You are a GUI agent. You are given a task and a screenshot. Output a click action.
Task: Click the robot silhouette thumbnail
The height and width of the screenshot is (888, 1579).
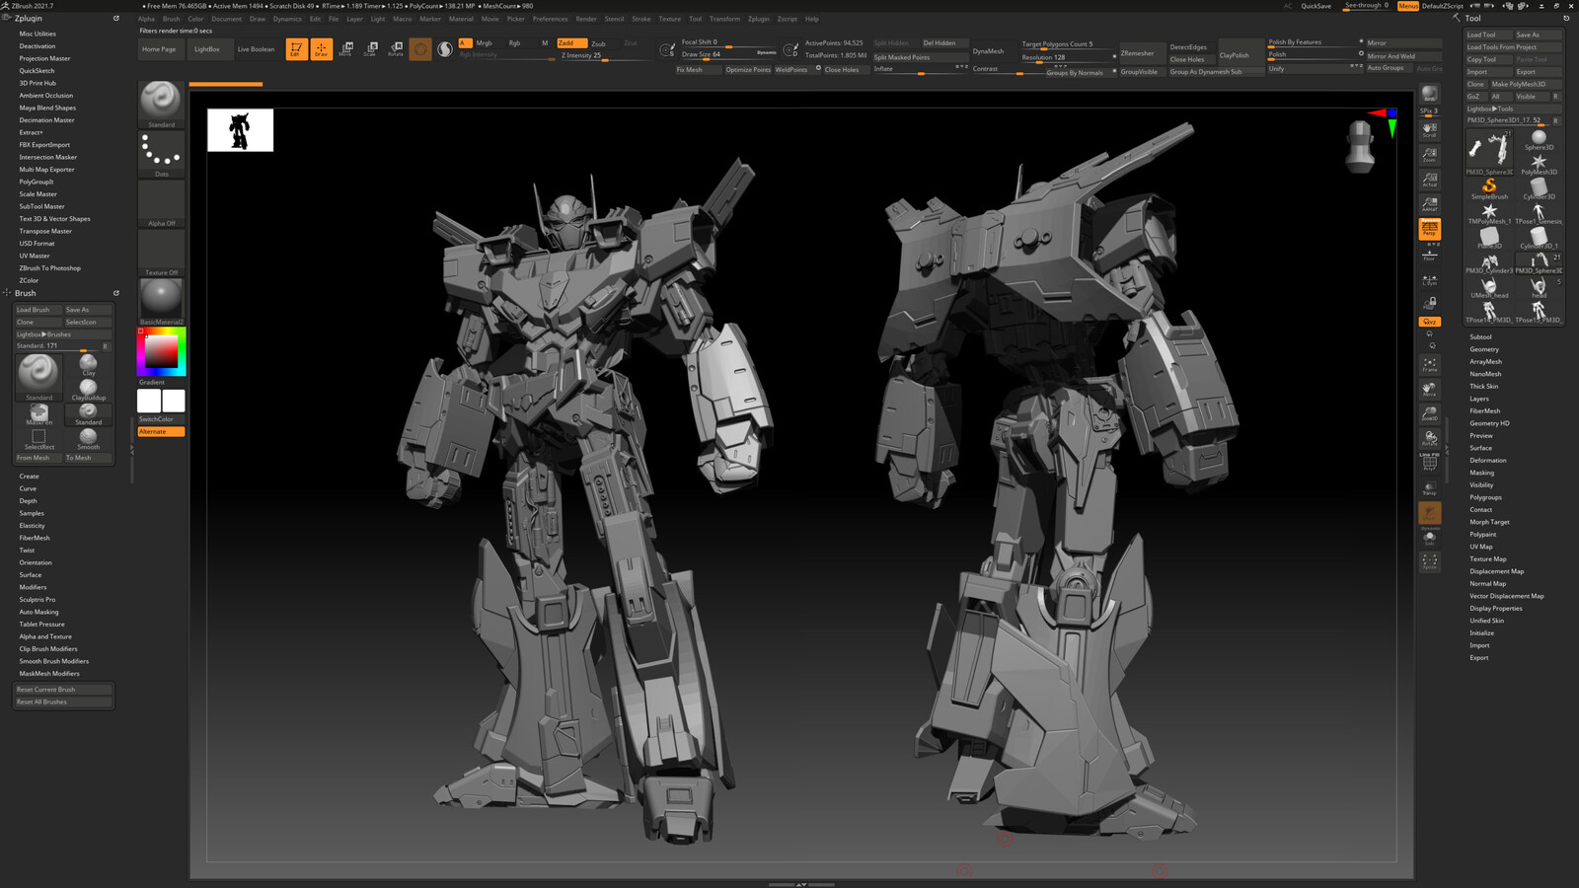[240, 130]
